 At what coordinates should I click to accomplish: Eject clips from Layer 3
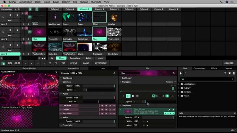(3, 17)
